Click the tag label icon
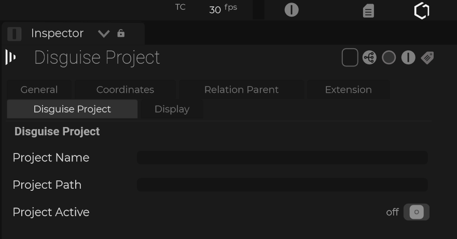This screenshot has width=457, height=239. 427,58
